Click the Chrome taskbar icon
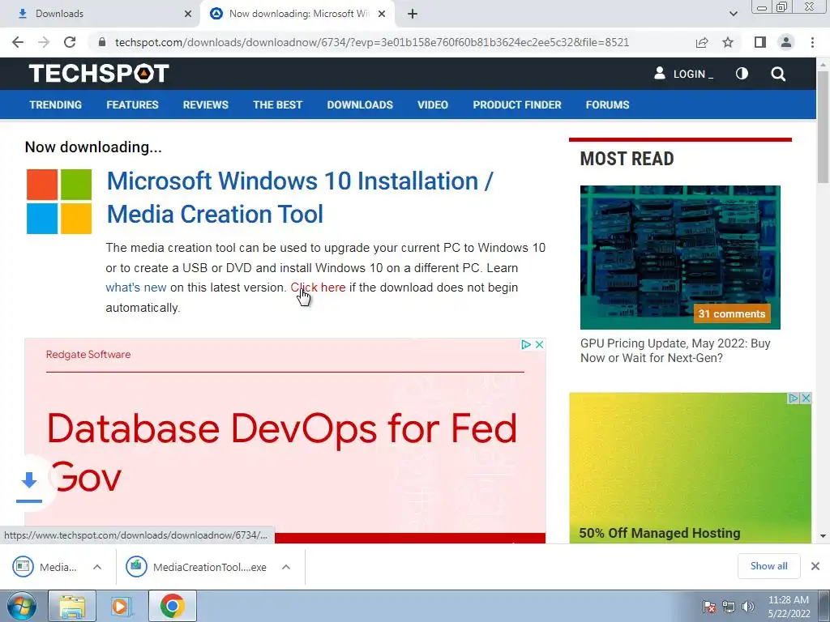The height and width of the screenshot is (622, 830). click(x=172, y=606)
